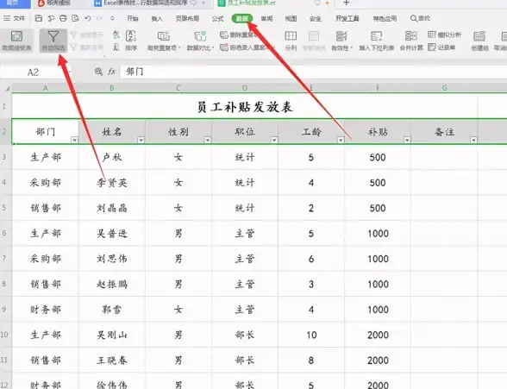
Task: Open 高亮重复项 highlight duplicates
Action: point(164,41)
